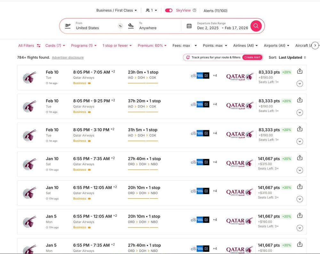Click the magnifying glass search button
The width and height of the screenshot is (320, 254).
pos(256,26)
